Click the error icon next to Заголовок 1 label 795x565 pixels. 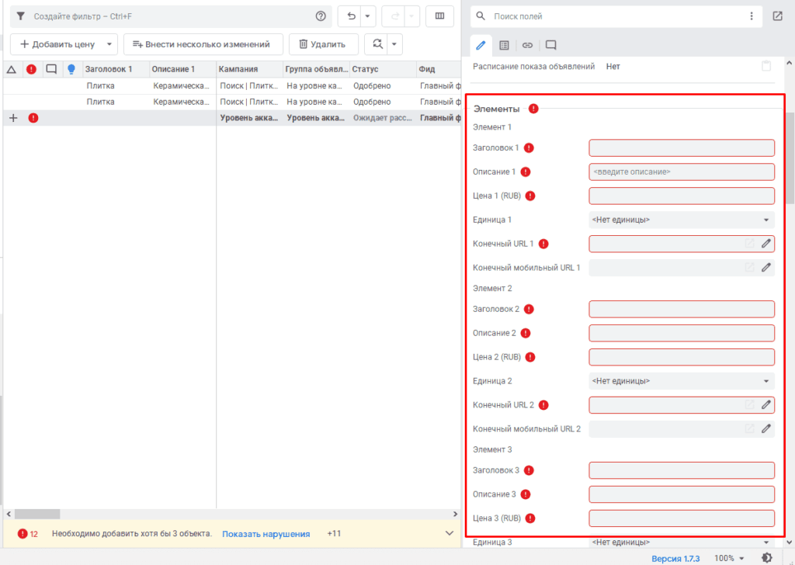click(529, 148)
